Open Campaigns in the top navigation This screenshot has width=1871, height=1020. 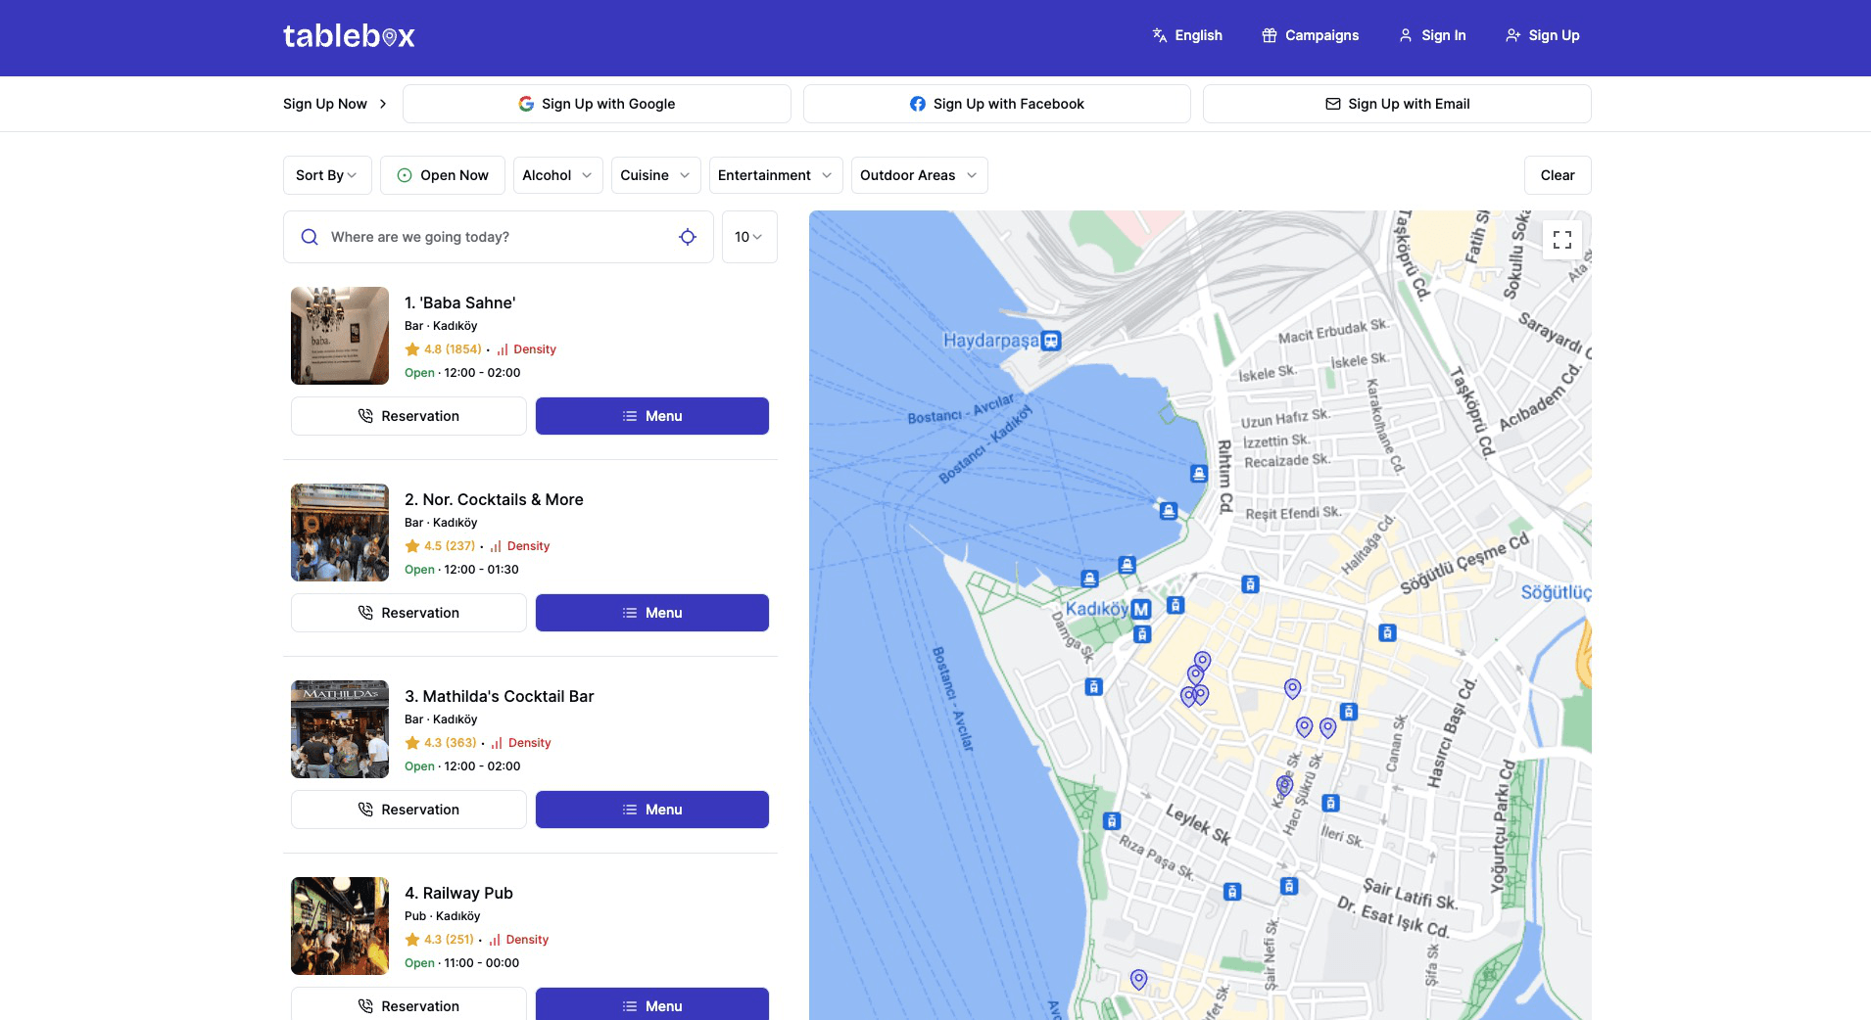(1310, 35)
